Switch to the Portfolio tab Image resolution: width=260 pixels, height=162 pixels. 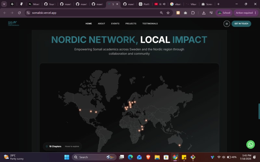pyautogui.click(x=144, y=4)
